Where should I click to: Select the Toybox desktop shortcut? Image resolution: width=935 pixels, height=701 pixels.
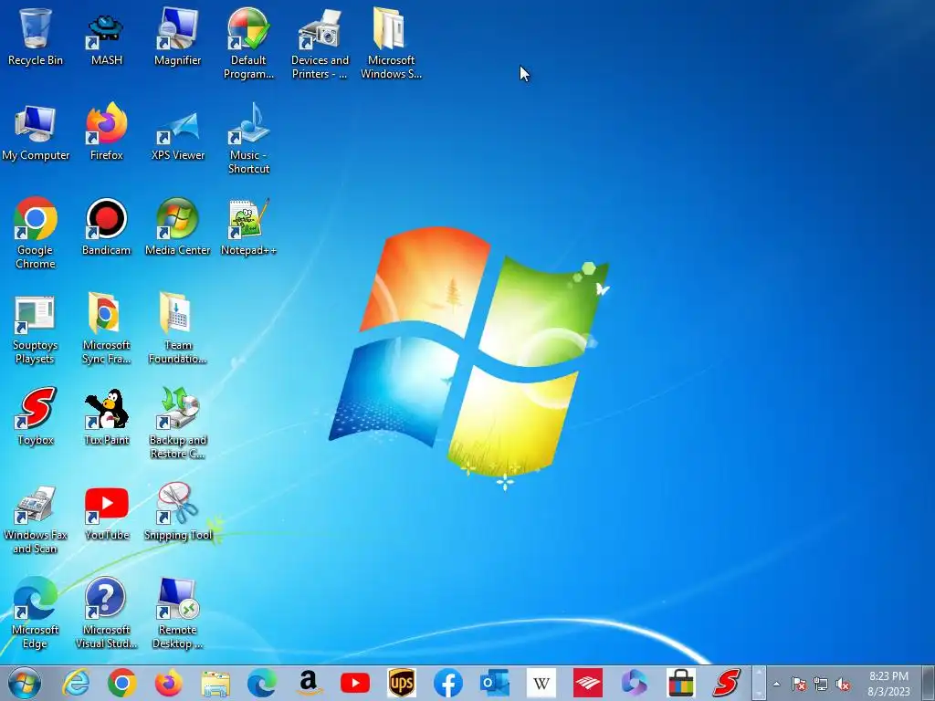tap(36, 416)
